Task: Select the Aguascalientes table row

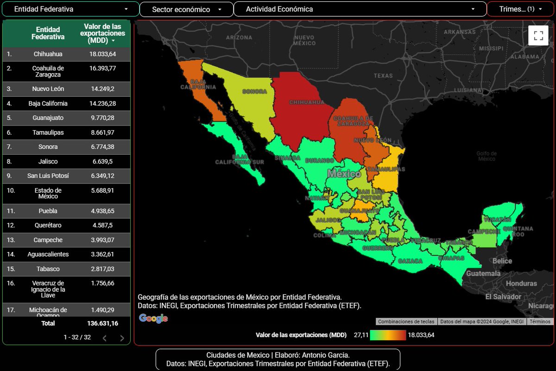Action: [x=67, y=254]
